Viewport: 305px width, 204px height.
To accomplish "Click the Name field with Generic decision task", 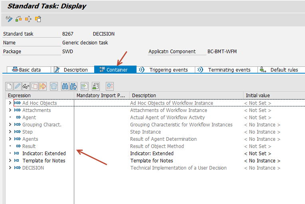I will [85, 43].
